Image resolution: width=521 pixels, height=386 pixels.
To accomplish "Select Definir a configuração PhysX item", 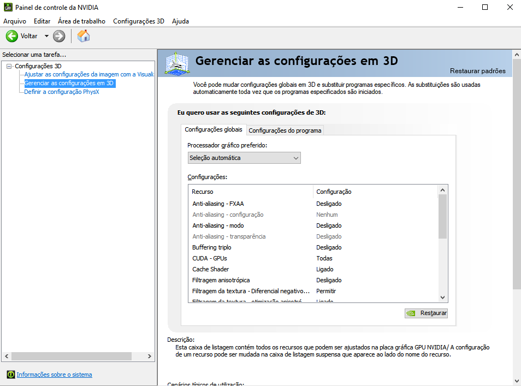I will 62,92.
